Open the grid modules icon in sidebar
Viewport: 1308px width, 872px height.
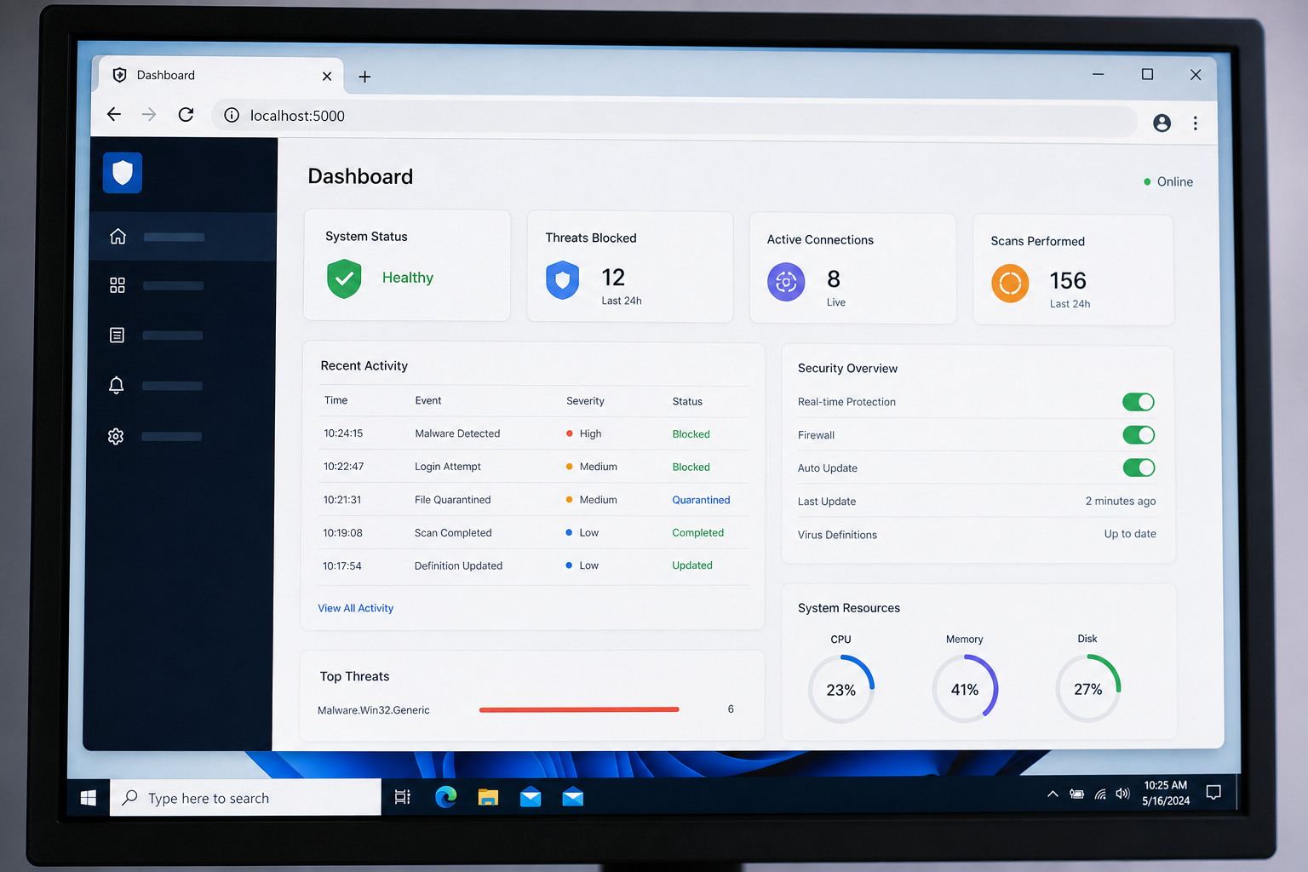tap(118, 285)
